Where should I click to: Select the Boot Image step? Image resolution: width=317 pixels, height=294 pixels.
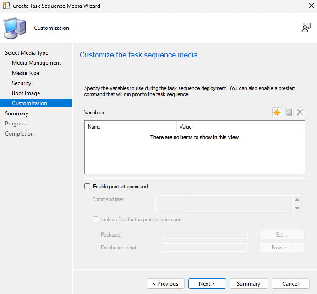(x=26, y=93)
